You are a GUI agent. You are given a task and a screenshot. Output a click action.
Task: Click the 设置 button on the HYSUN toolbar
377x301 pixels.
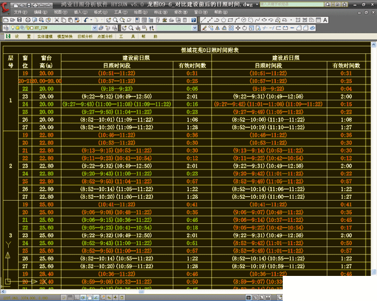point(23,36)
